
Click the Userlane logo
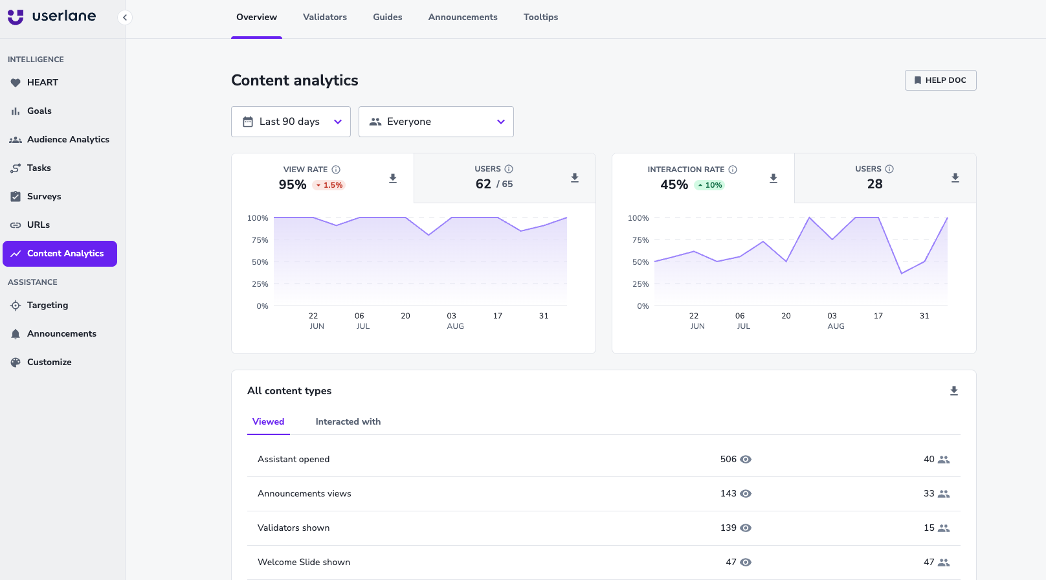(x=52, y=16)
